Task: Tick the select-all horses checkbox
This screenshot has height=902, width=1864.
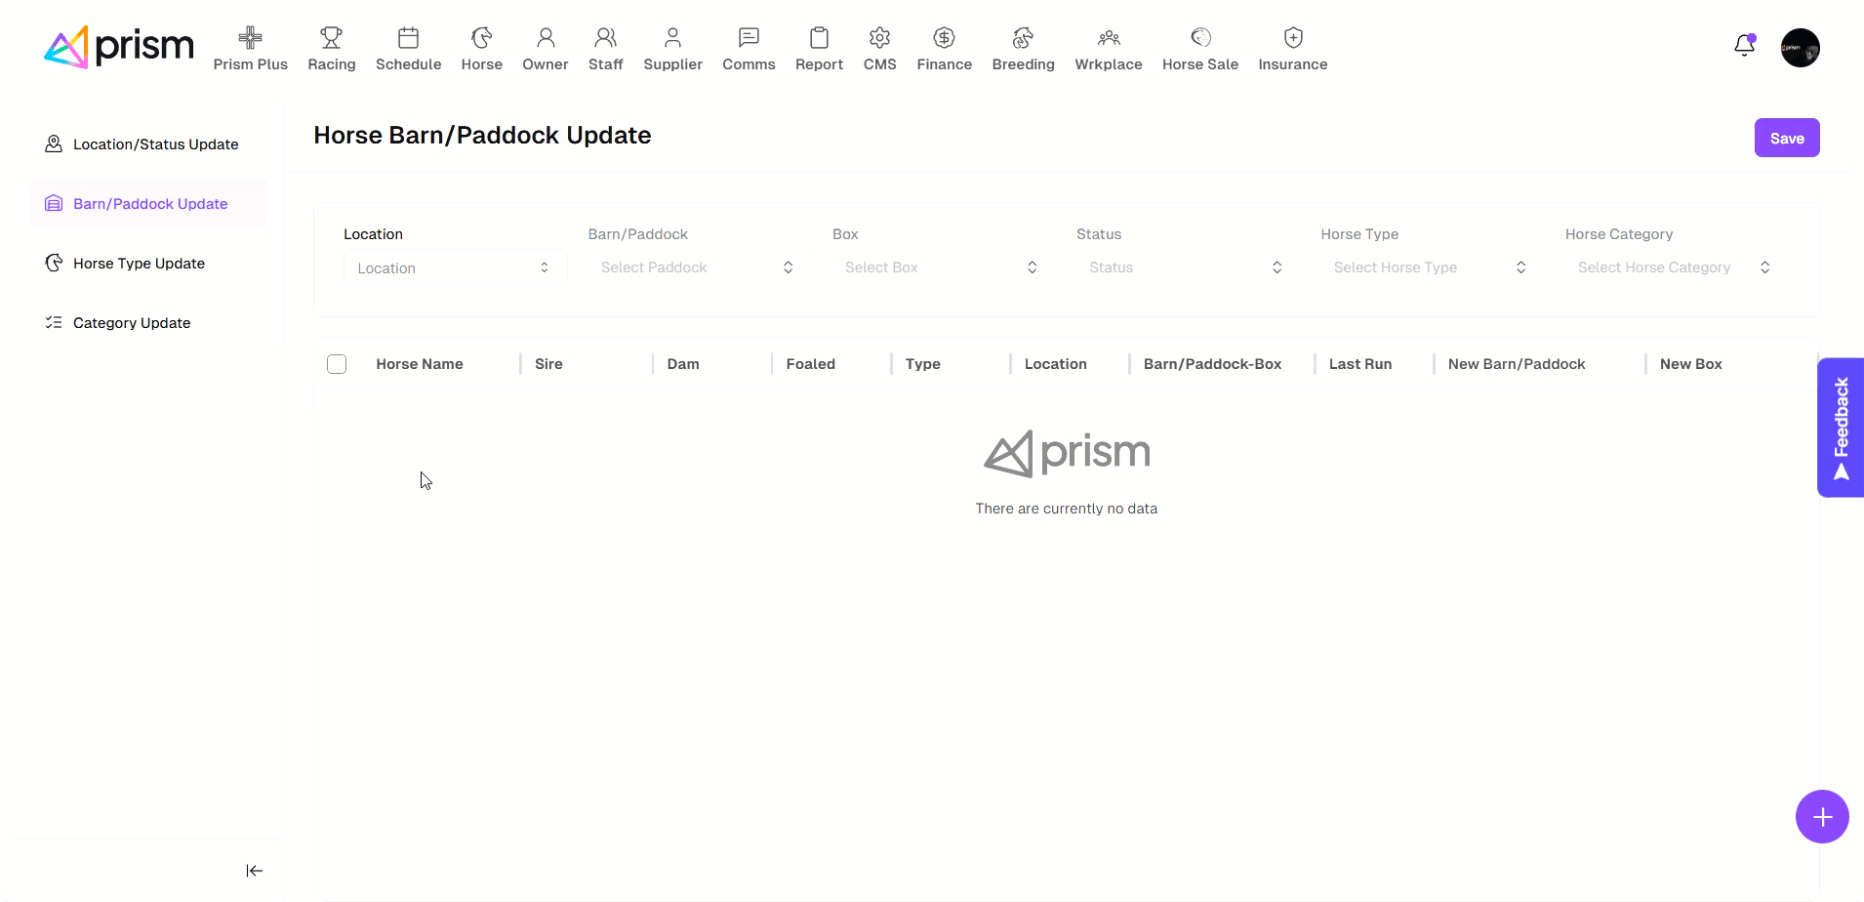Action: (x=337, y=364)
